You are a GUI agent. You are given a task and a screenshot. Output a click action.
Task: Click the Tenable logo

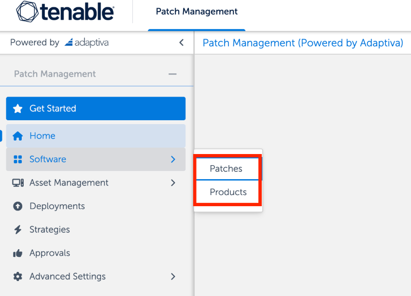(x=65, y=12)
